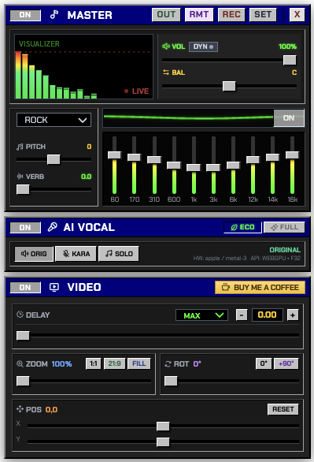Viewport: 314px width, 462px height.
Task: Click the DELAY slider handle
Action: point(23,336)
